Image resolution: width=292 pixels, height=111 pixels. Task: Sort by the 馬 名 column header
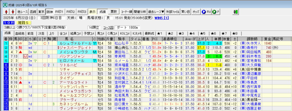point(75,39)
